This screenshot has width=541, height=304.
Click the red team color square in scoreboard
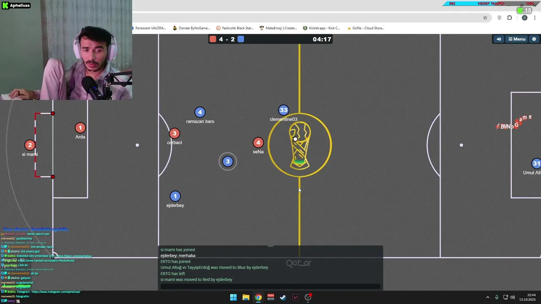213,39
